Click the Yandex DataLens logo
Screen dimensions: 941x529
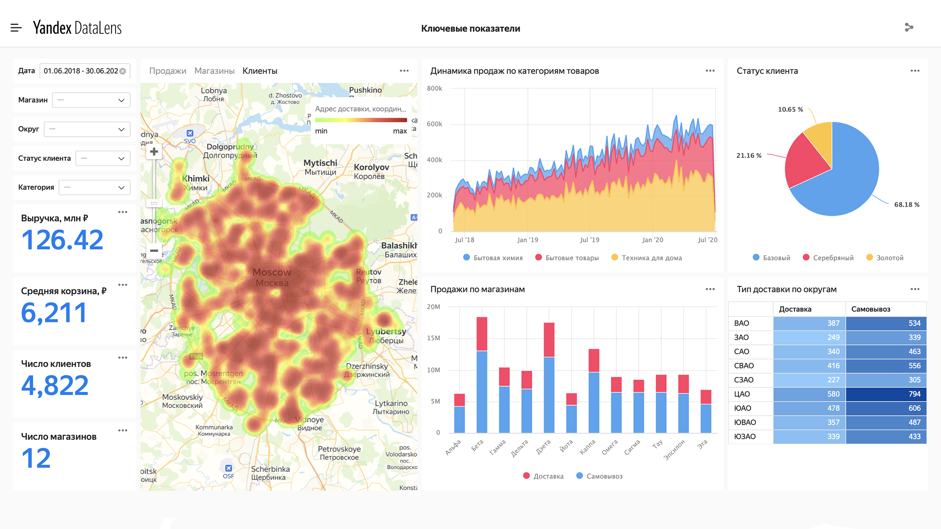click(x=77, y=28)
